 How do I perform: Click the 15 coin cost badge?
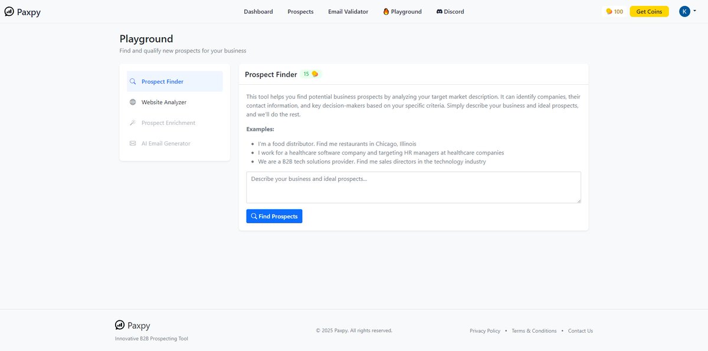(311, 74)
